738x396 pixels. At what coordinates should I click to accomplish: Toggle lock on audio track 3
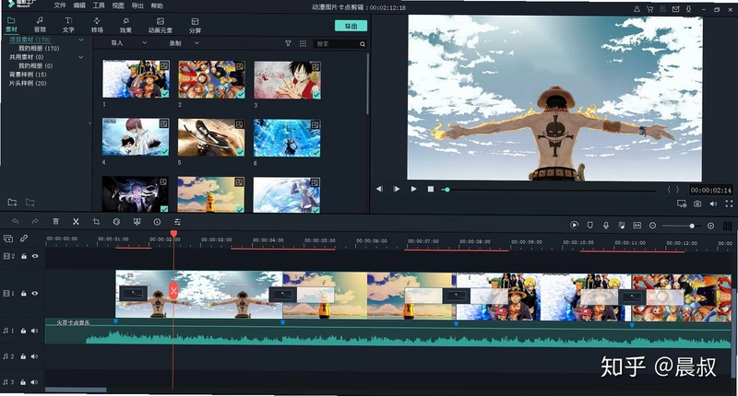coord(24,382)
